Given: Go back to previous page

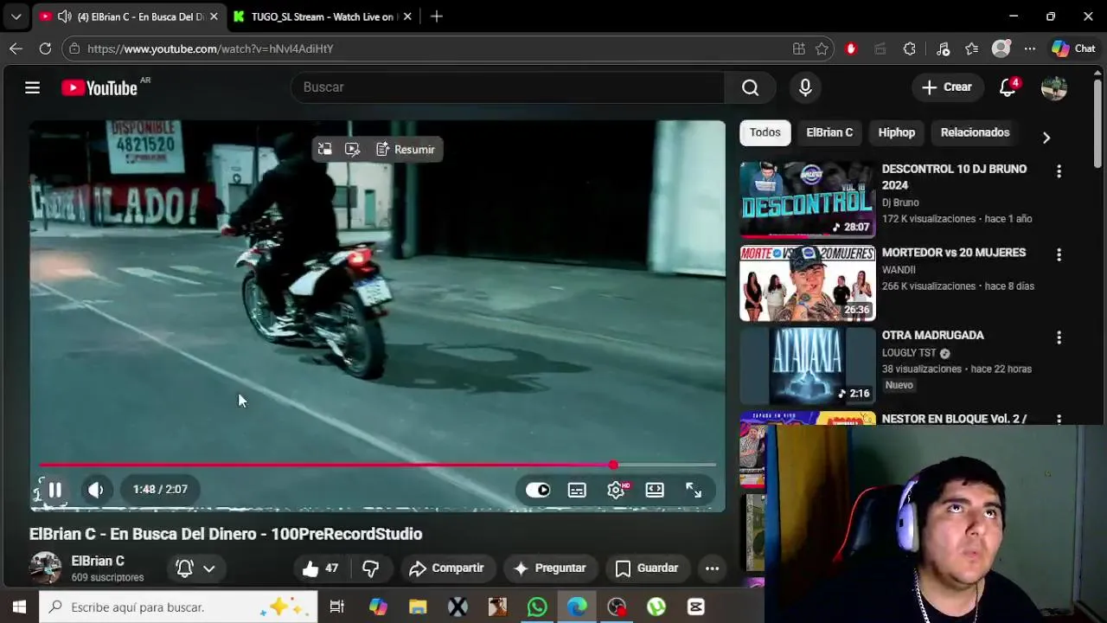Looking at the screenshot, I should click(16, 49).
